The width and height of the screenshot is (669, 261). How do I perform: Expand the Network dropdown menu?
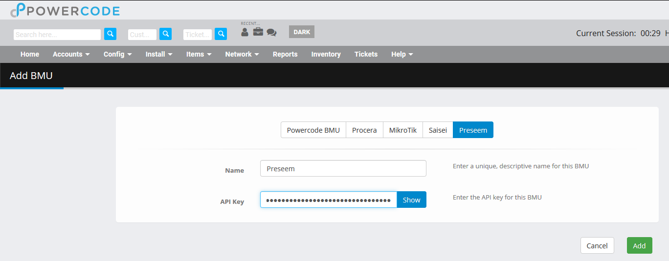pos(242,54)
